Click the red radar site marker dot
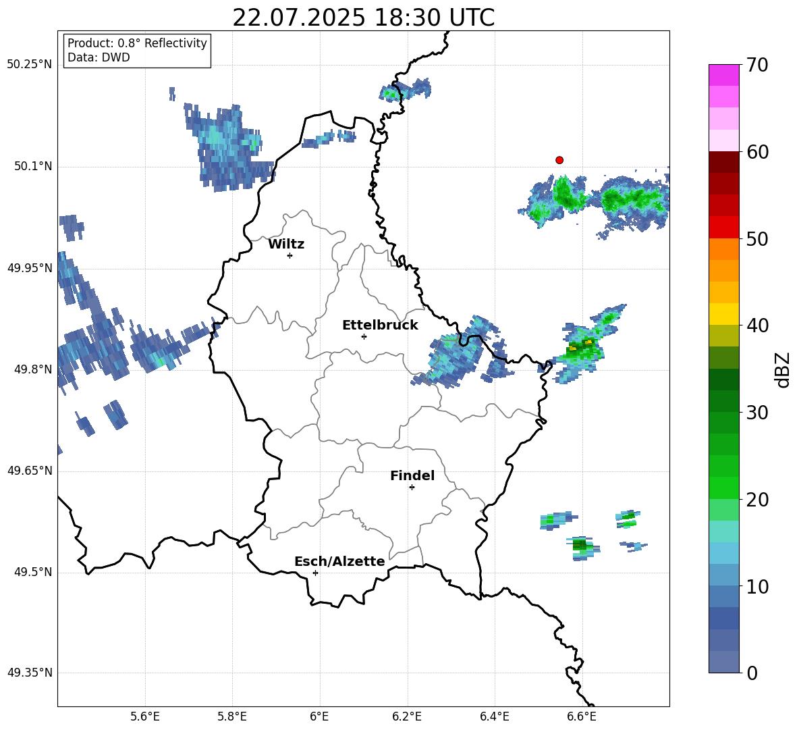The height and width of the screenshot is (730, 799). [x=559, y=160]
